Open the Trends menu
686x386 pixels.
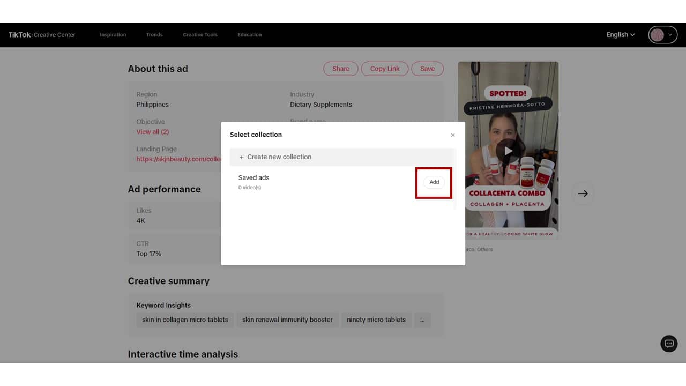pyautogui.click(x=154, y=35)
